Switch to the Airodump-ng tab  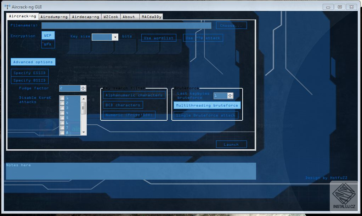coord(53,16)
